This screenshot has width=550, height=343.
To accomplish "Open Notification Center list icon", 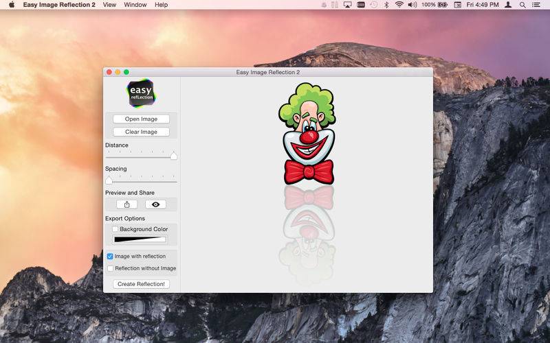I will point(536,5).
